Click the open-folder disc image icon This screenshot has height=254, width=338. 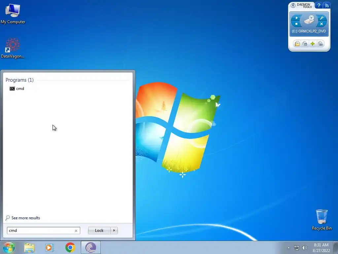pyautogui.click(x=297, y=44)
